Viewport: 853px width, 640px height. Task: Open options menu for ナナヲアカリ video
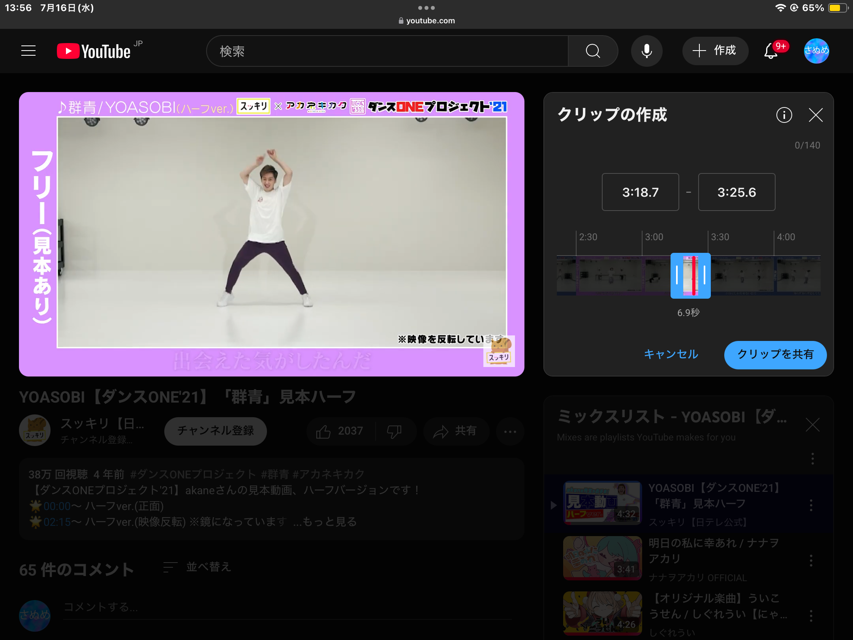(811, 560)
